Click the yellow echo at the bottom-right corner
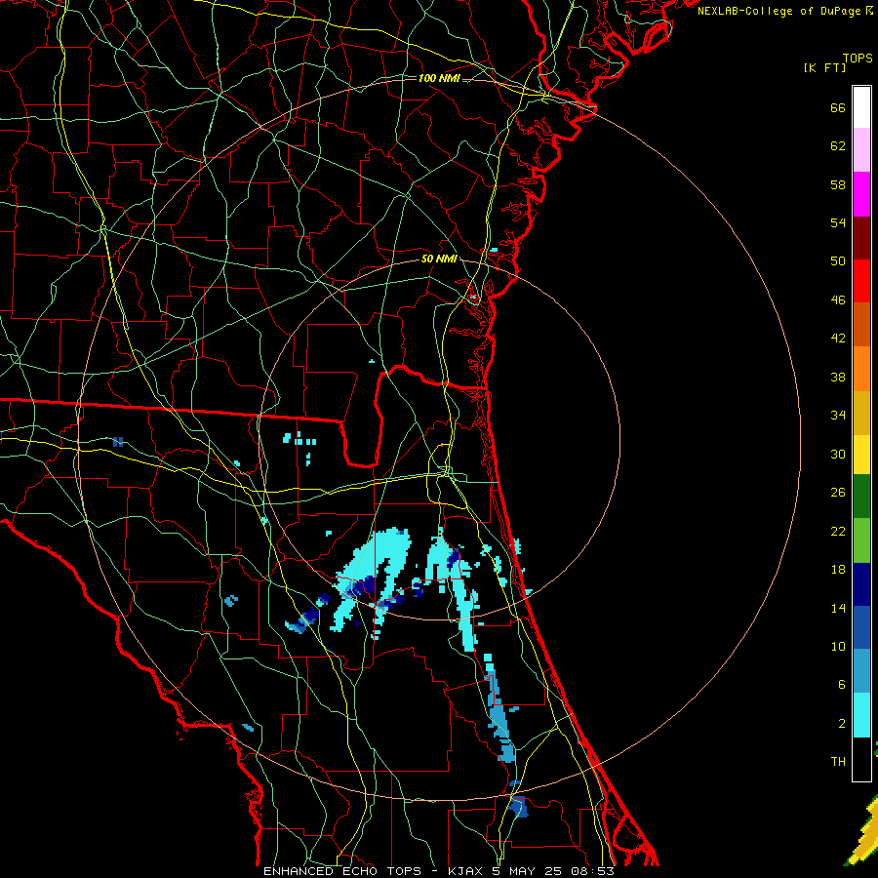This screenshot has height=878, width=878. 864,835
